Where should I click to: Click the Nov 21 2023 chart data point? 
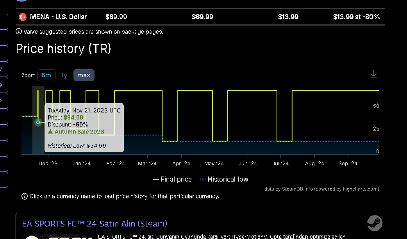[x=38, y=122]
